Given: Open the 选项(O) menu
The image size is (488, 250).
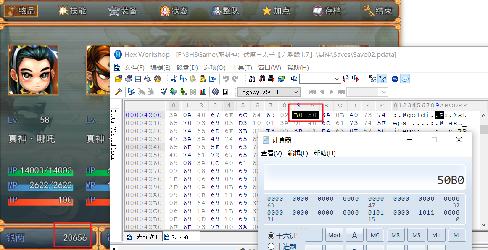Looking at the screenshot, I should click(x=214, y=68).
